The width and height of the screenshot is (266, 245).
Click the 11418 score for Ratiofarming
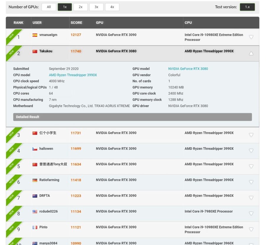click(x=76, y=180)
